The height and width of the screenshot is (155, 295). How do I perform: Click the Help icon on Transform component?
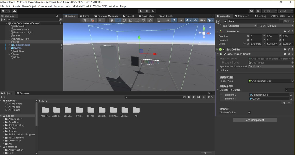pyautogui.click(x=285, y=31)
